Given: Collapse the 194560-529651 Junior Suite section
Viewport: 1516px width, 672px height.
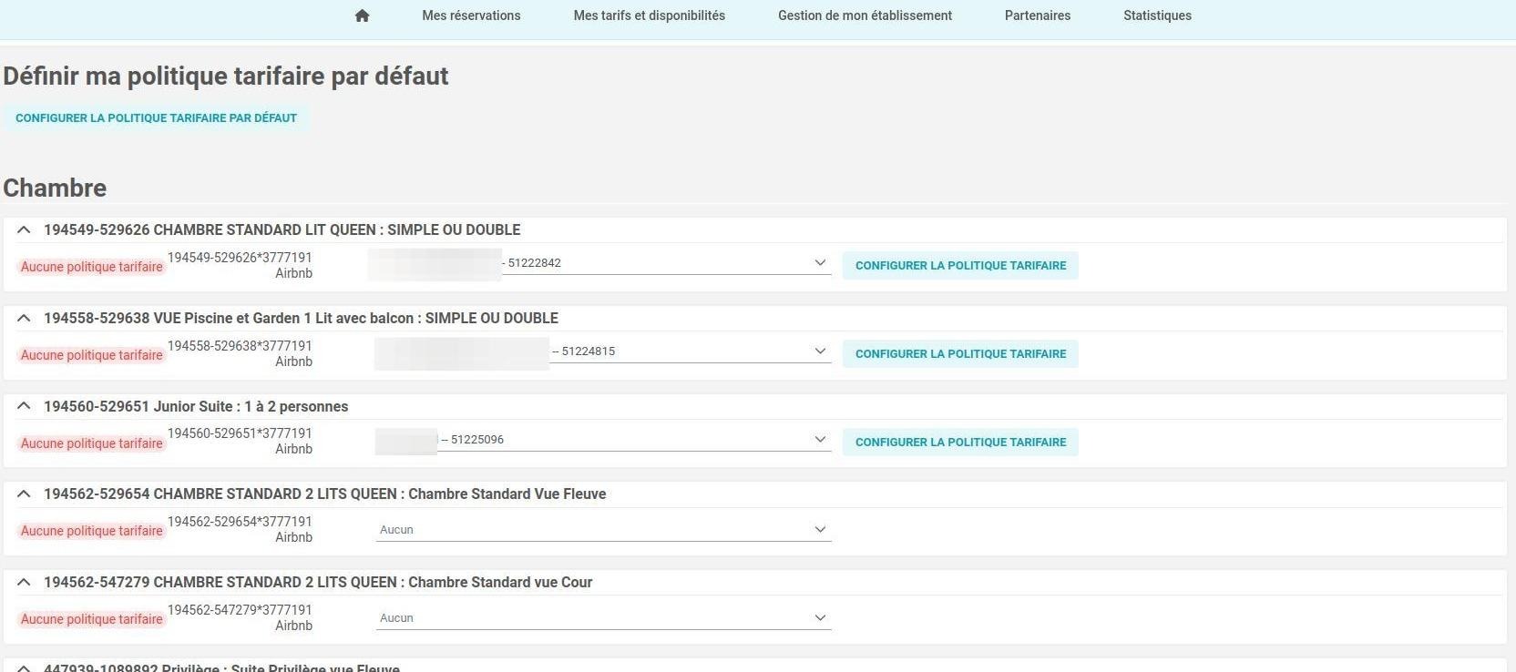Looking at the screenshot, I should pos(25,406).
